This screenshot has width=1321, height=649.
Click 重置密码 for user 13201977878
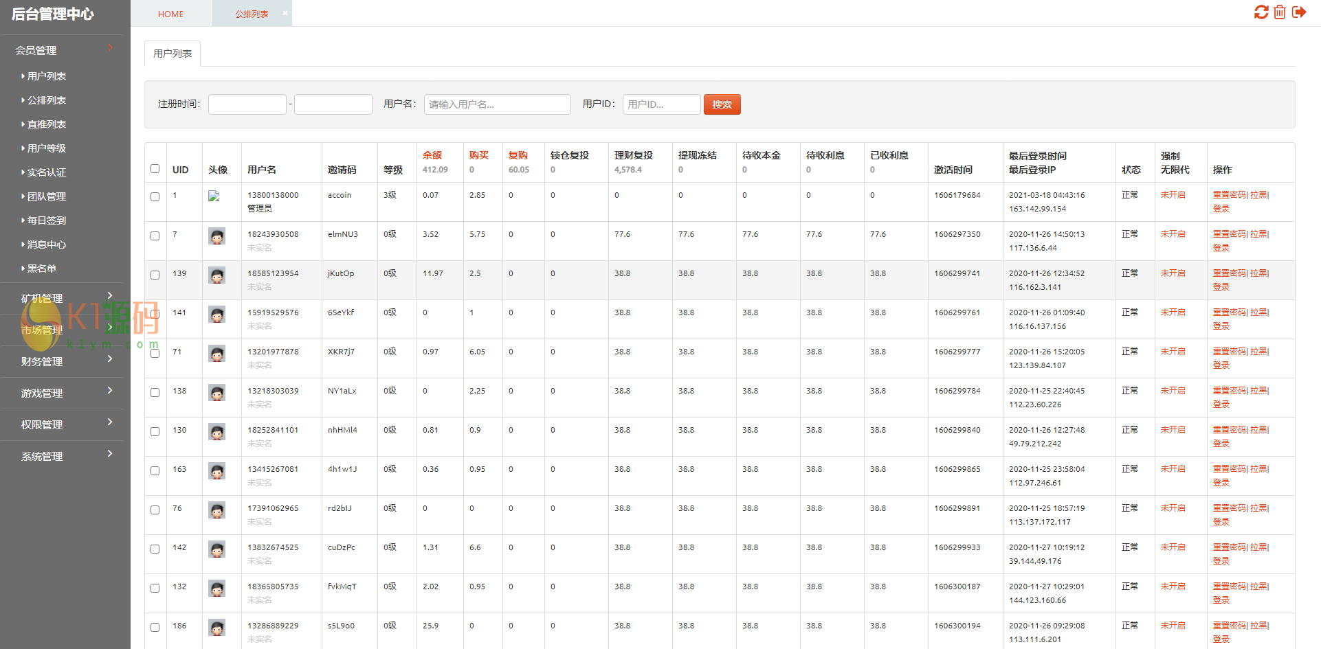coord(1229,352)
